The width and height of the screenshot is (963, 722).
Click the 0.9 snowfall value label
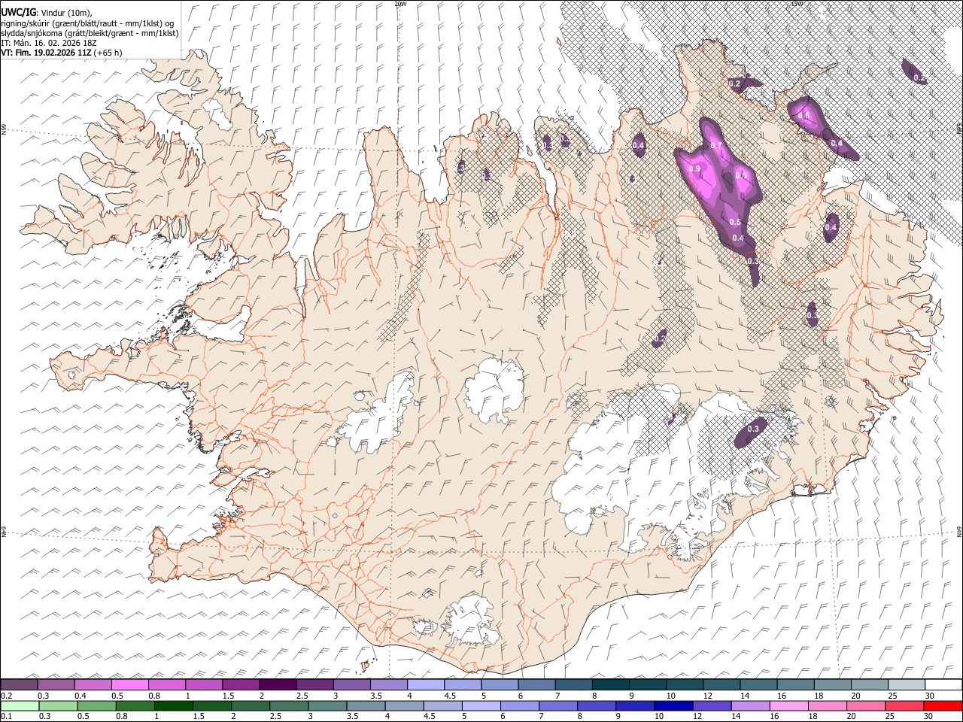coord(694,168)
